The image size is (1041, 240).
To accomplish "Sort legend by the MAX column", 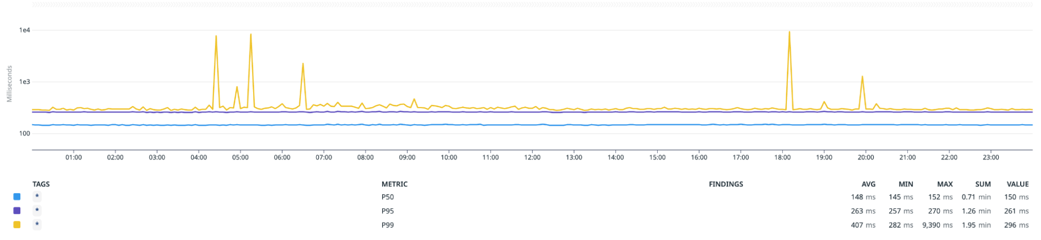I will (945, 184).
